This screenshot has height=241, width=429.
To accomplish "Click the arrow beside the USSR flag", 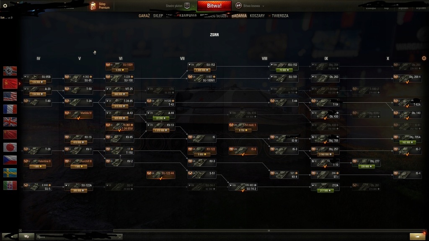I will 19,84.
